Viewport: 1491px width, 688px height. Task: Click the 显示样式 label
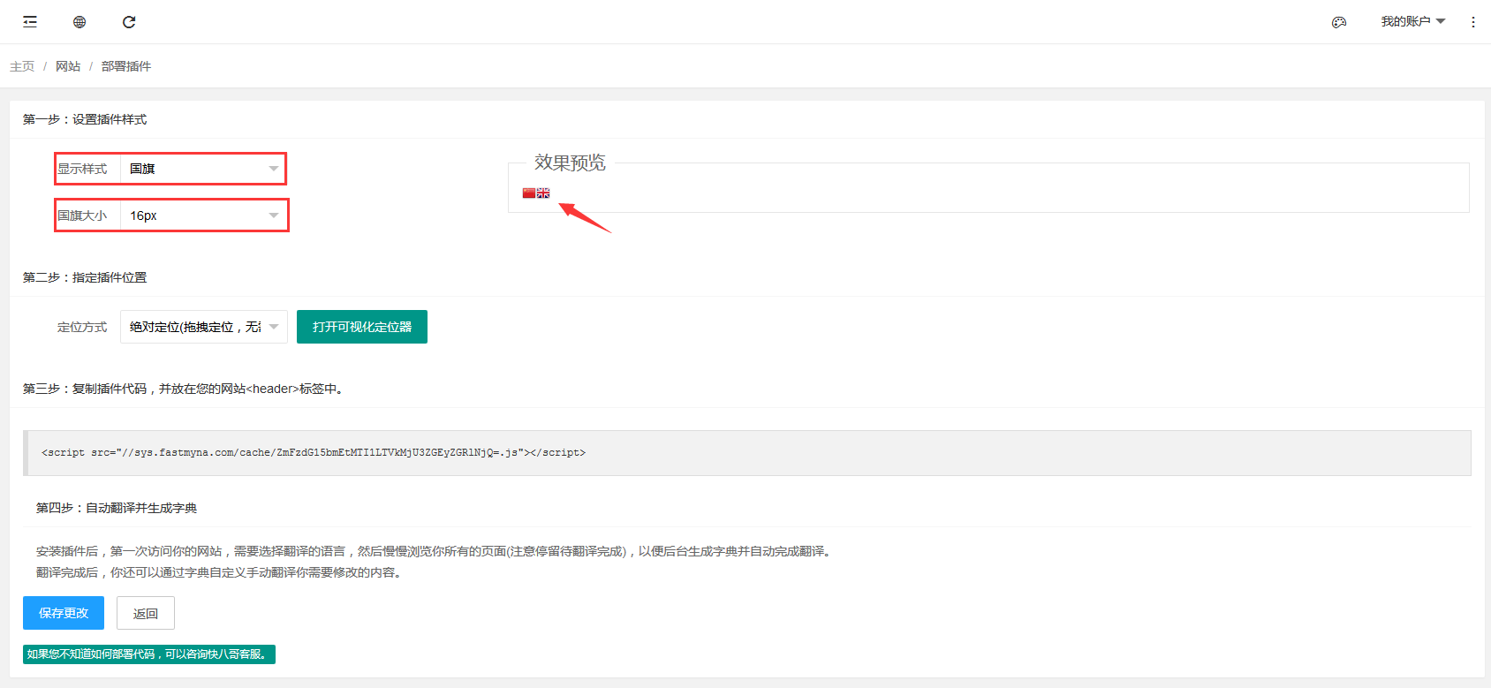point(82,169)
